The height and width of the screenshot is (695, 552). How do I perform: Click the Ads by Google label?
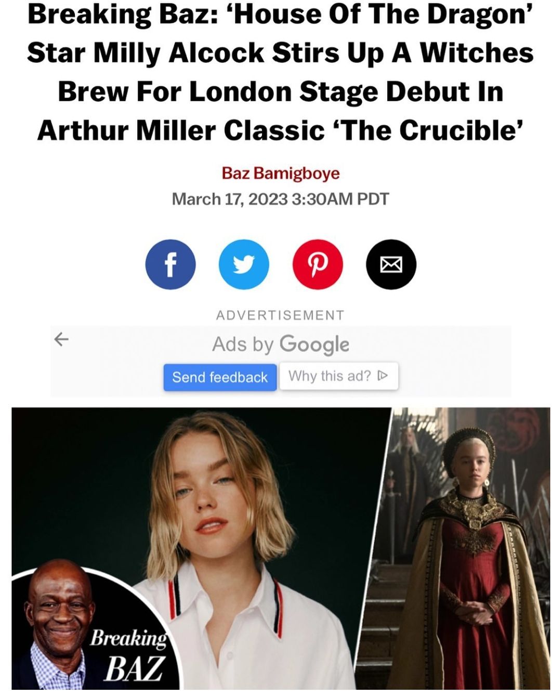point(281,344)
